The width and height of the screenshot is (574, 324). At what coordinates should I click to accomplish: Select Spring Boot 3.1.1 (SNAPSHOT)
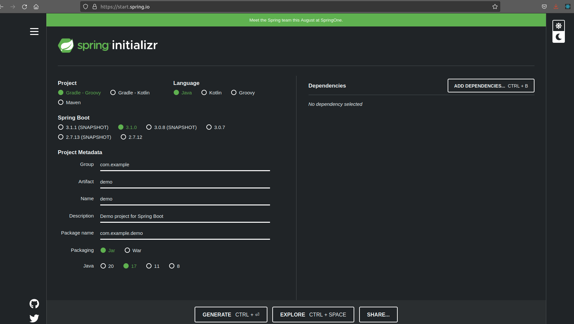[x=83, y=127]
